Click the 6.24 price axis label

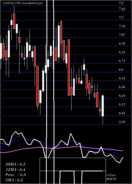coord(122,96)
